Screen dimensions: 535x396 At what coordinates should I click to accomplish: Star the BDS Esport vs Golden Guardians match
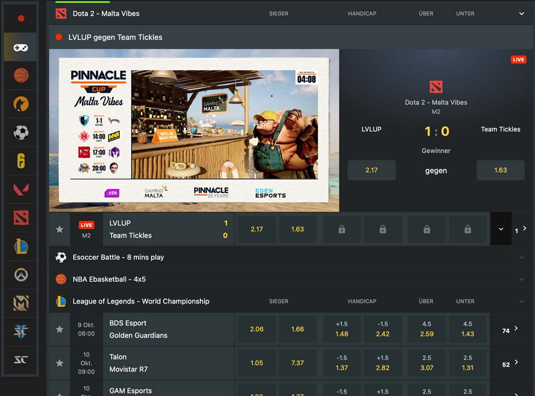(x=59, y=330)
